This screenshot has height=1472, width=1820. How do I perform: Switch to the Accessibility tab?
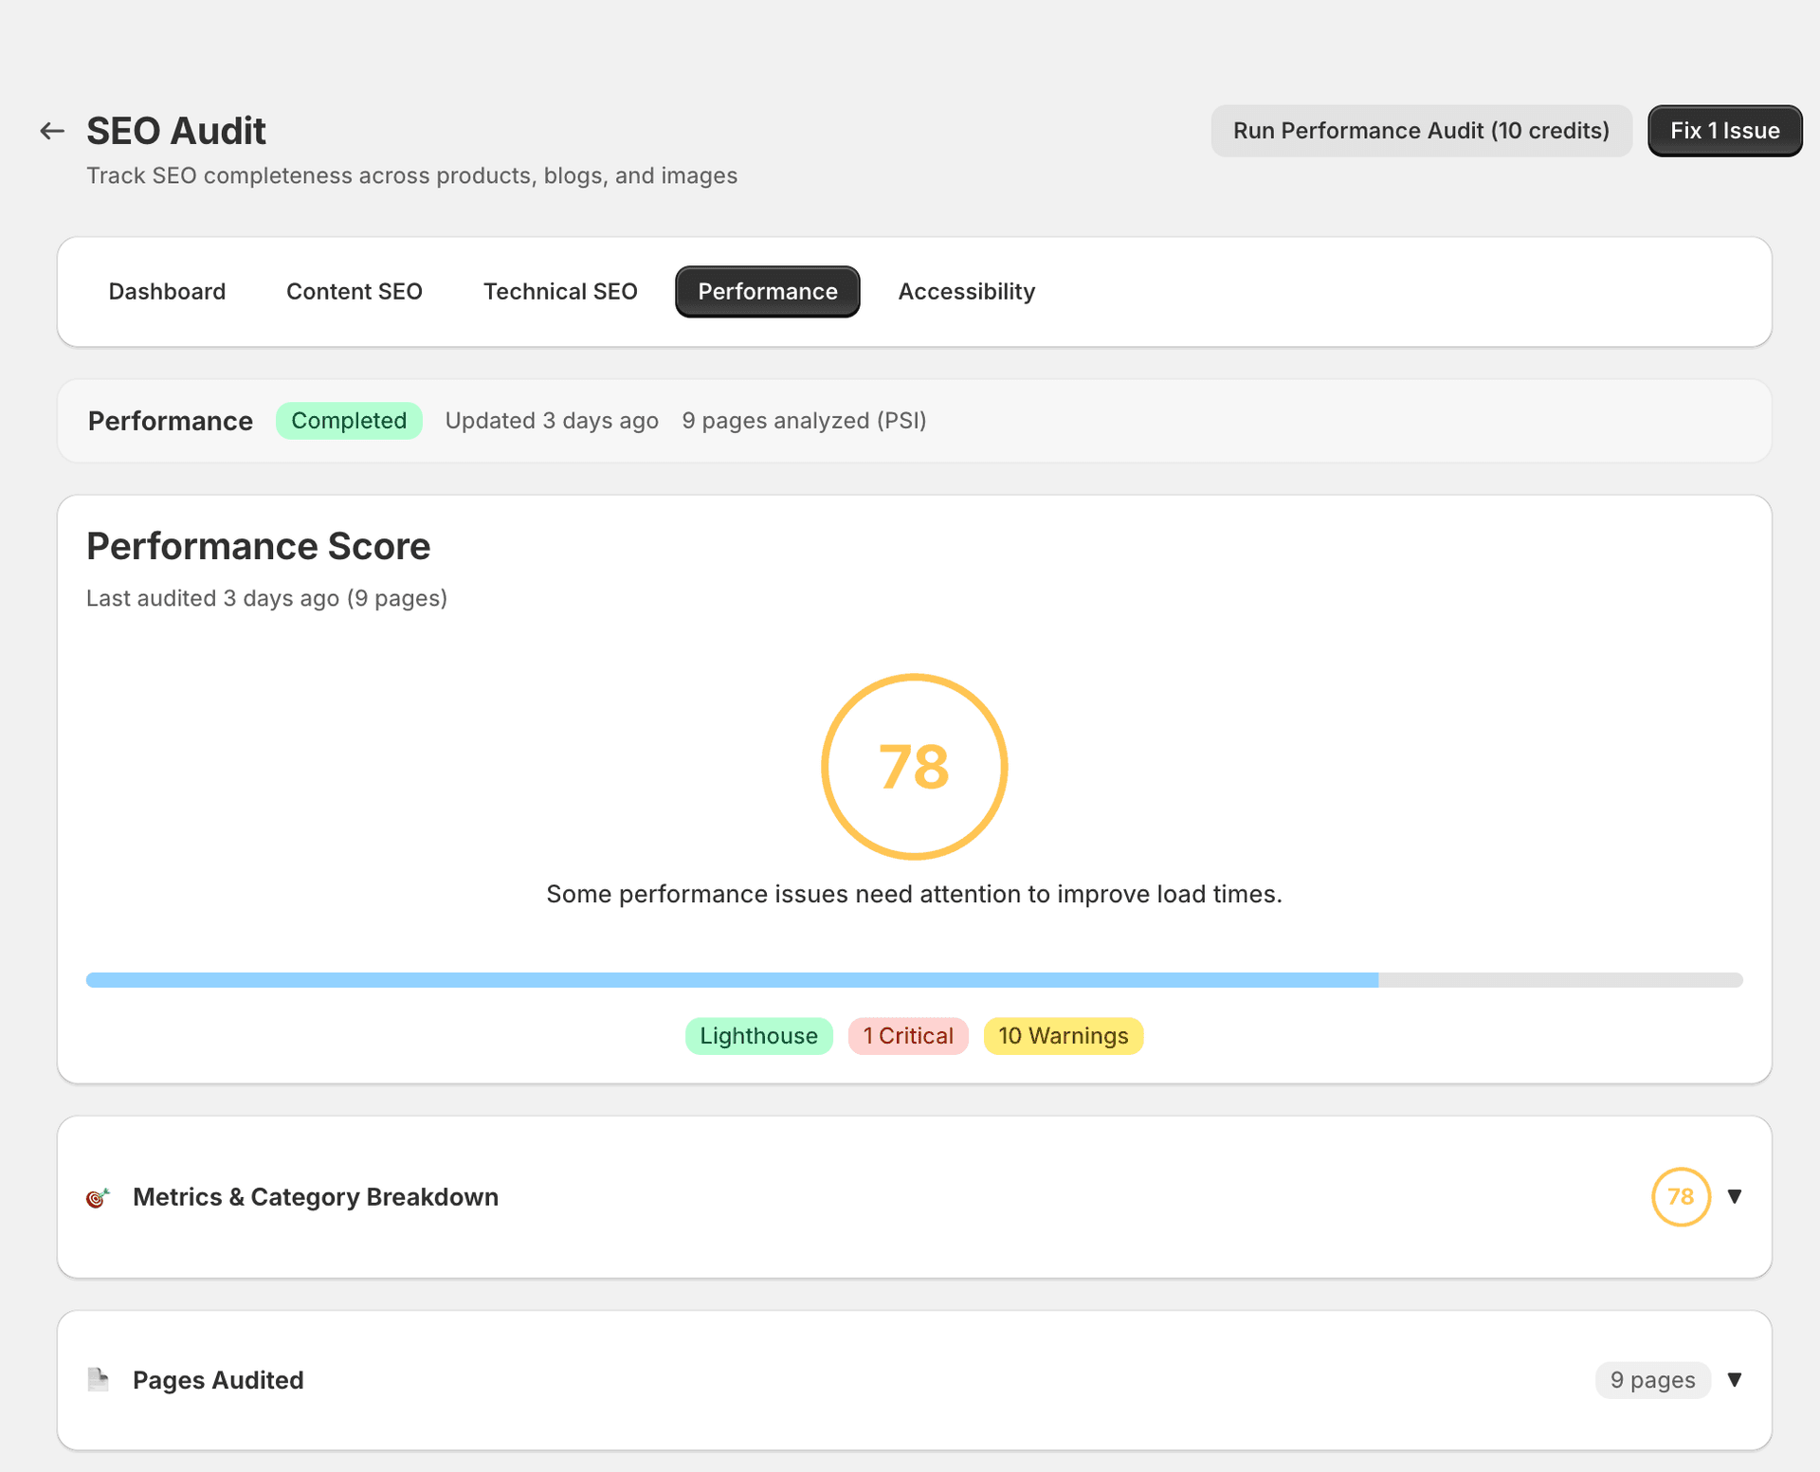click(x=966, y=291)
